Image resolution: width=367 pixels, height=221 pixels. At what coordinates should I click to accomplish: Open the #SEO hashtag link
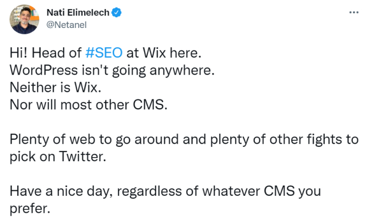[x=104, y=53]
